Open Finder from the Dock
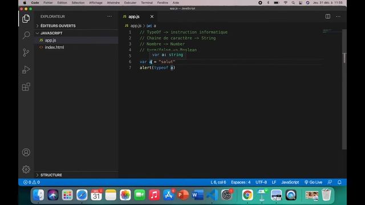Image resolution: width=365 pixels, height=205 pixels. [x=38, y=195]
